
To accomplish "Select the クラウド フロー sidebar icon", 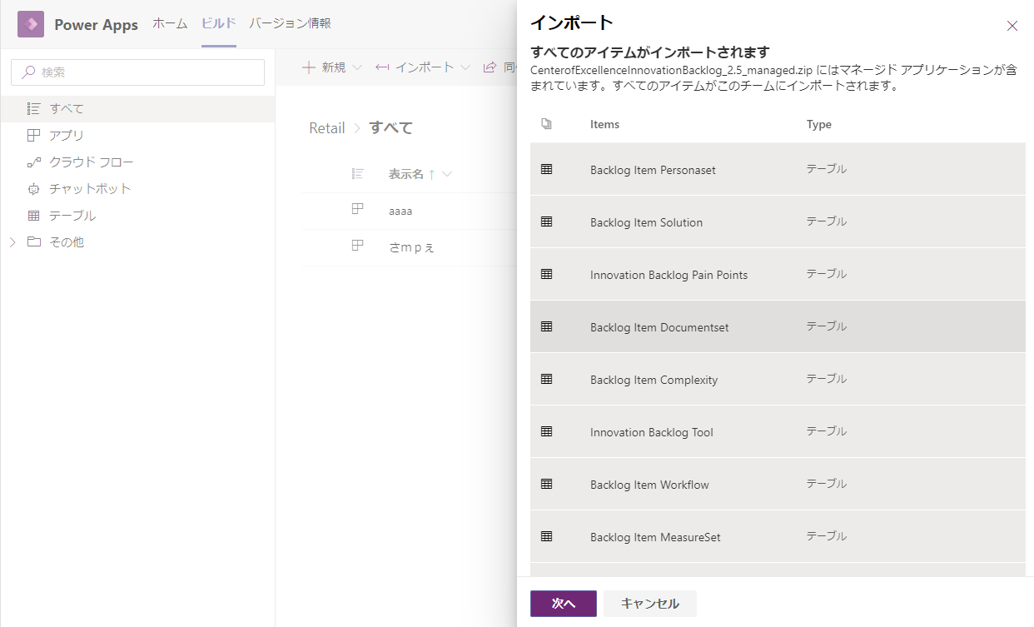I will click(33, 162).
